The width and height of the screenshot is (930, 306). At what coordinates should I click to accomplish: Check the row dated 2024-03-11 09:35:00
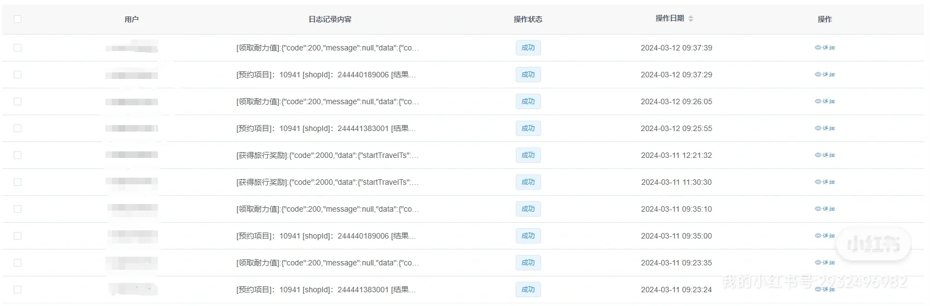[18, 236]
